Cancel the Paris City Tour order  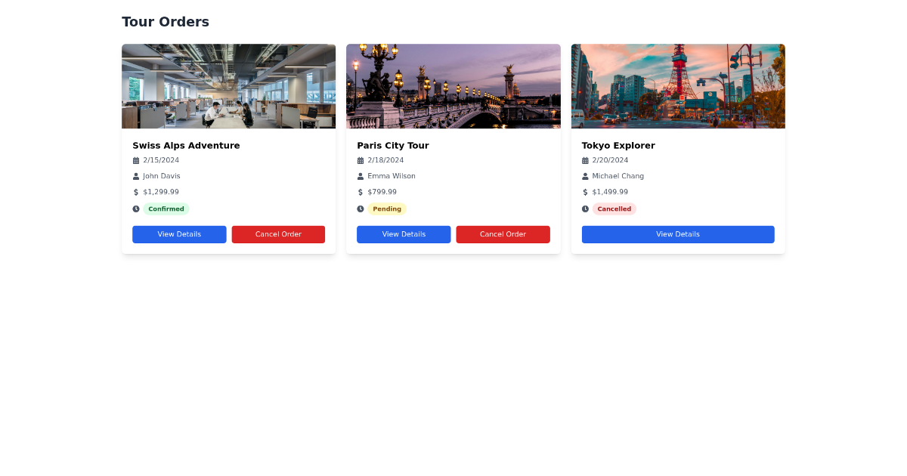pos(503,234)
